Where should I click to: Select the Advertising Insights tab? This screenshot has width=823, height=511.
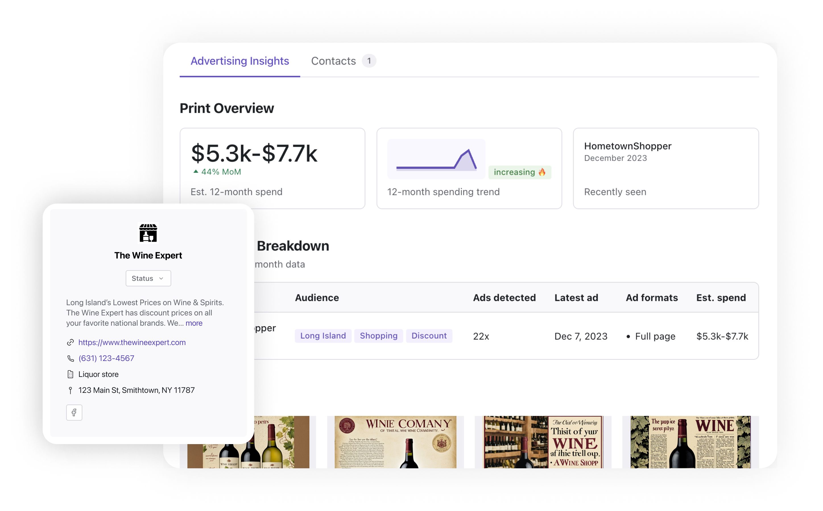coord(240,61)
